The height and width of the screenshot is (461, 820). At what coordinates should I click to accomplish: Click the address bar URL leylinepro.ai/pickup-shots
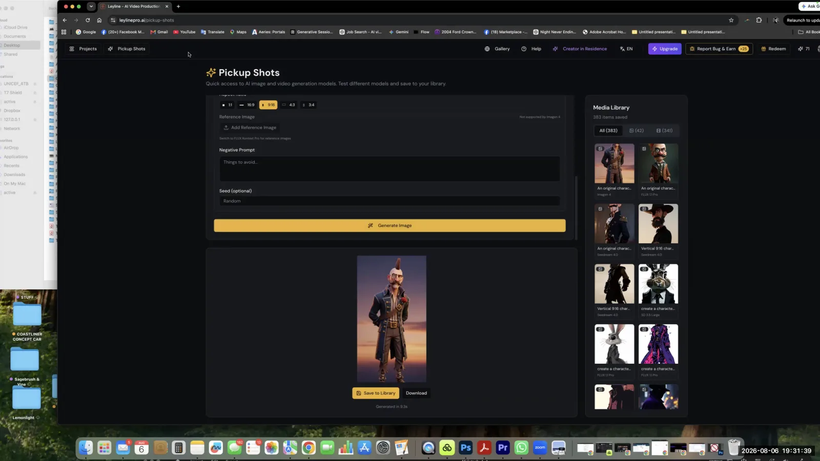click(147, 20)
